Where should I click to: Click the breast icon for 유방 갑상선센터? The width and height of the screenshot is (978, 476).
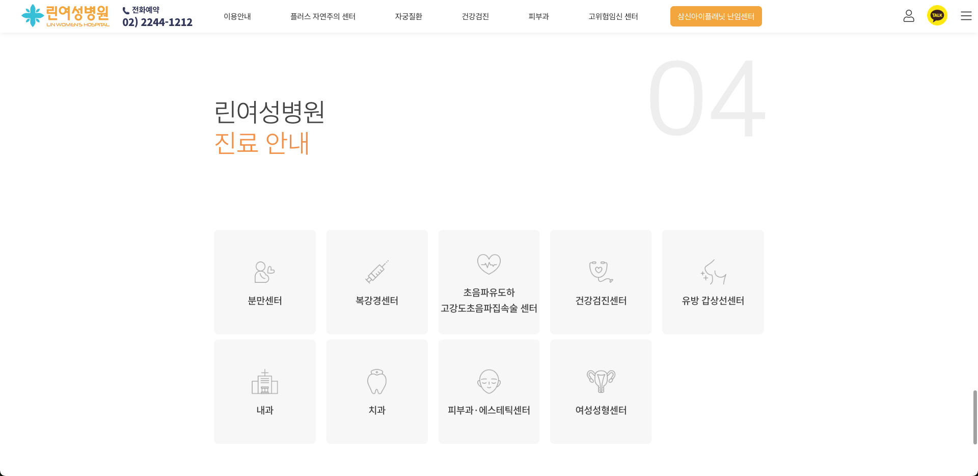[x=713, y=272]
